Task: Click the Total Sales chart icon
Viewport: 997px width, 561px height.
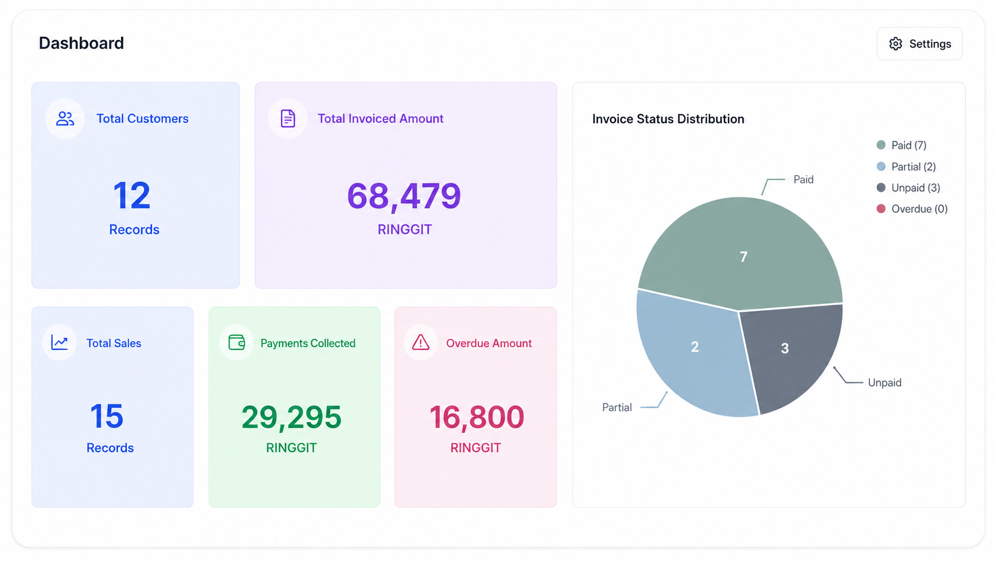Action: [x=60, y=343]
